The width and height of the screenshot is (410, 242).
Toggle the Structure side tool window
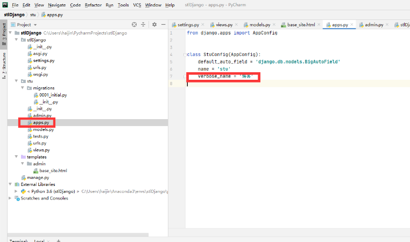pos(4,65)
